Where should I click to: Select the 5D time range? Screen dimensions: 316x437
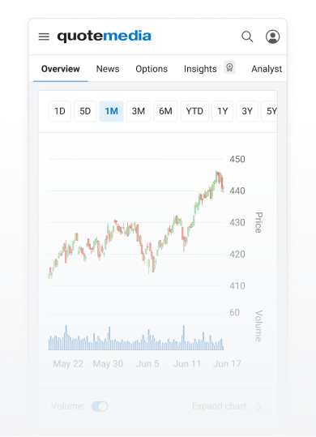[x=85, y=111]
